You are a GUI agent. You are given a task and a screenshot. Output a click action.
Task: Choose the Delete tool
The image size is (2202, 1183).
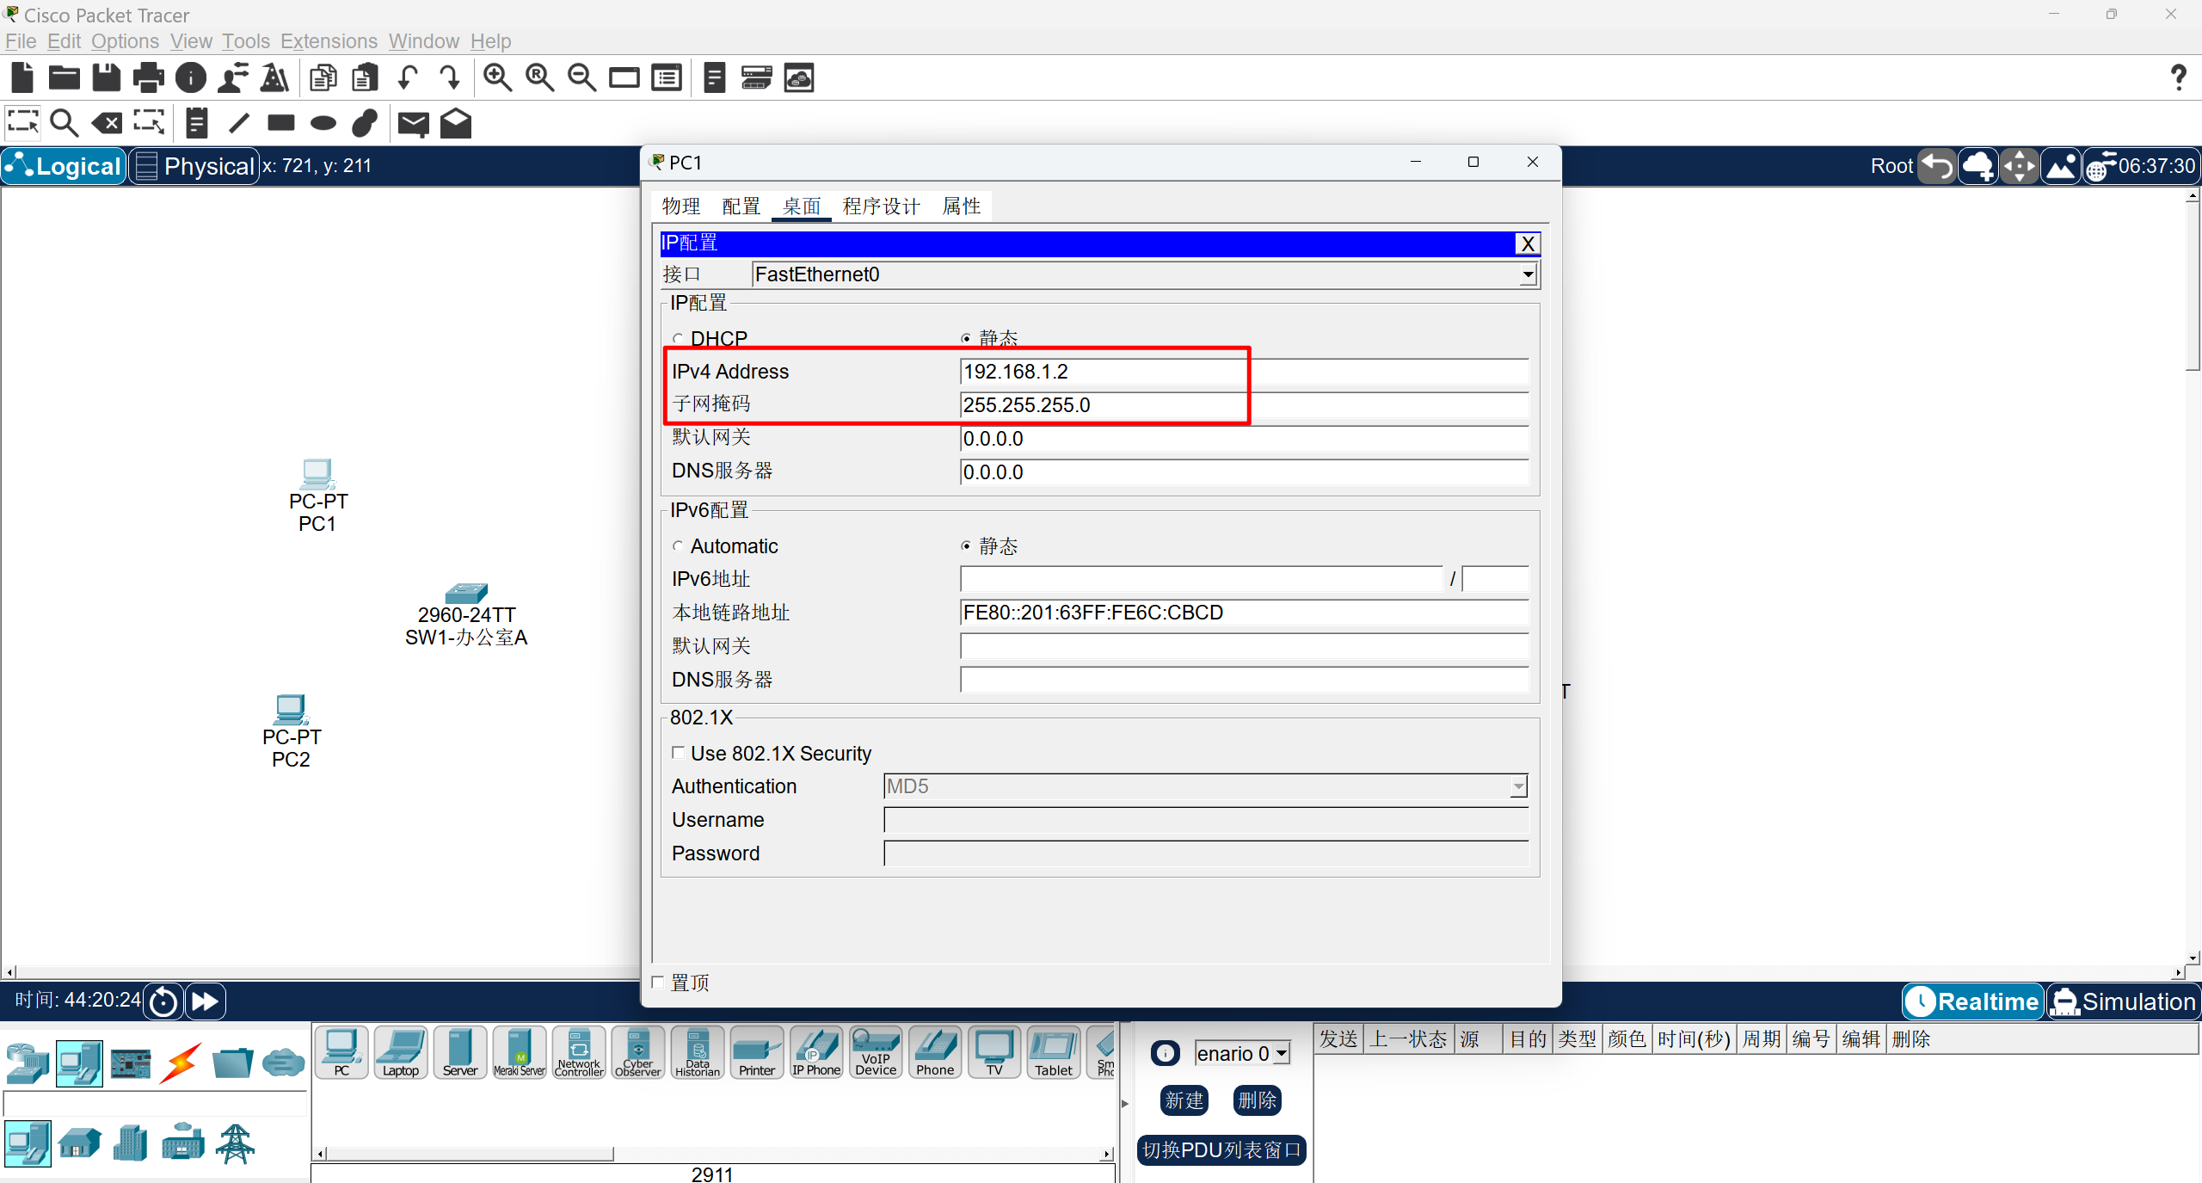point(107,123)
